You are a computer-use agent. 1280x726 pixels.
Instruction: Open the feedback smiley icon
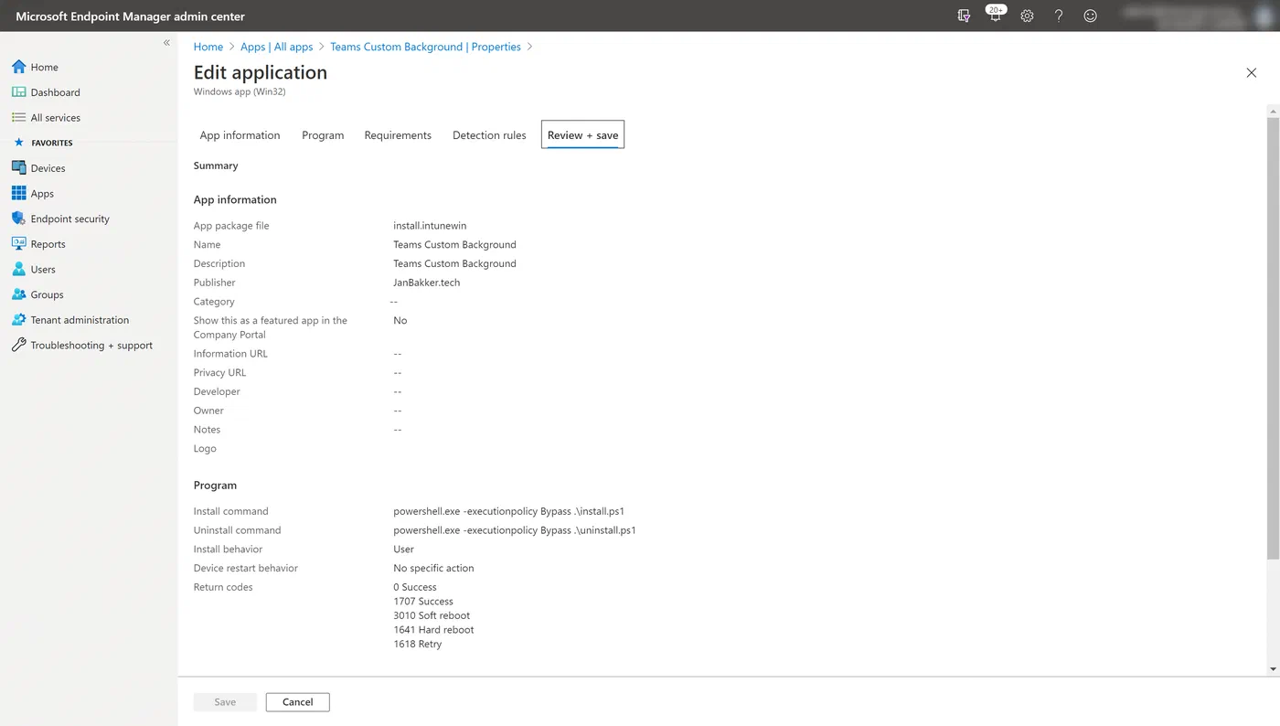coord(1090,16)
